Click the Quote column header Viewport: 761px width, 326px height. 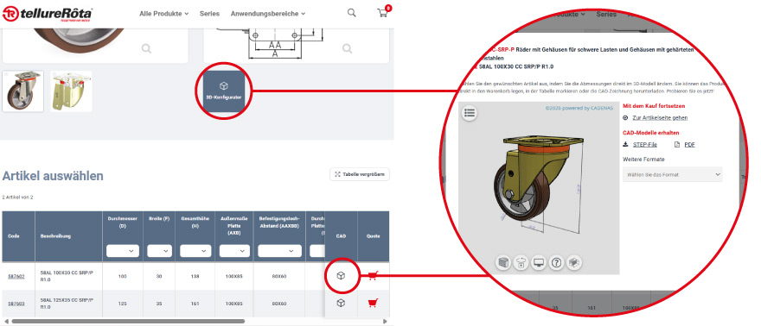click(x=374, y=236)
